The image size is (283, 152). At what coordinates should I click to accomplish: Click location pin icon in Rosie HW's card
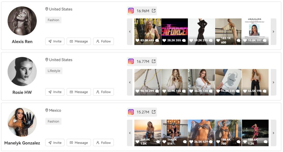(x=47, y=60)
